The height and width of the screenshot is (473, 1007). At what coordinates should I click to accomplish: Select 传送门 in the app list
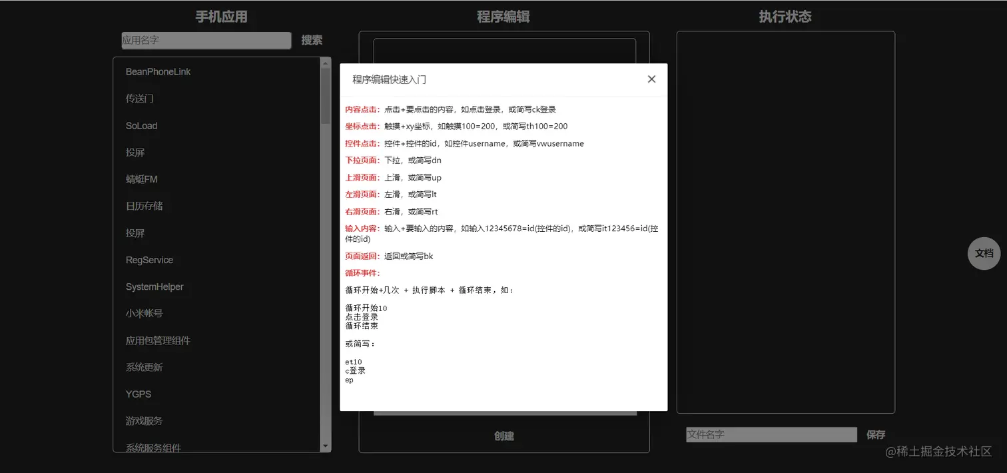pyautogui.click(x=140, y=99)
